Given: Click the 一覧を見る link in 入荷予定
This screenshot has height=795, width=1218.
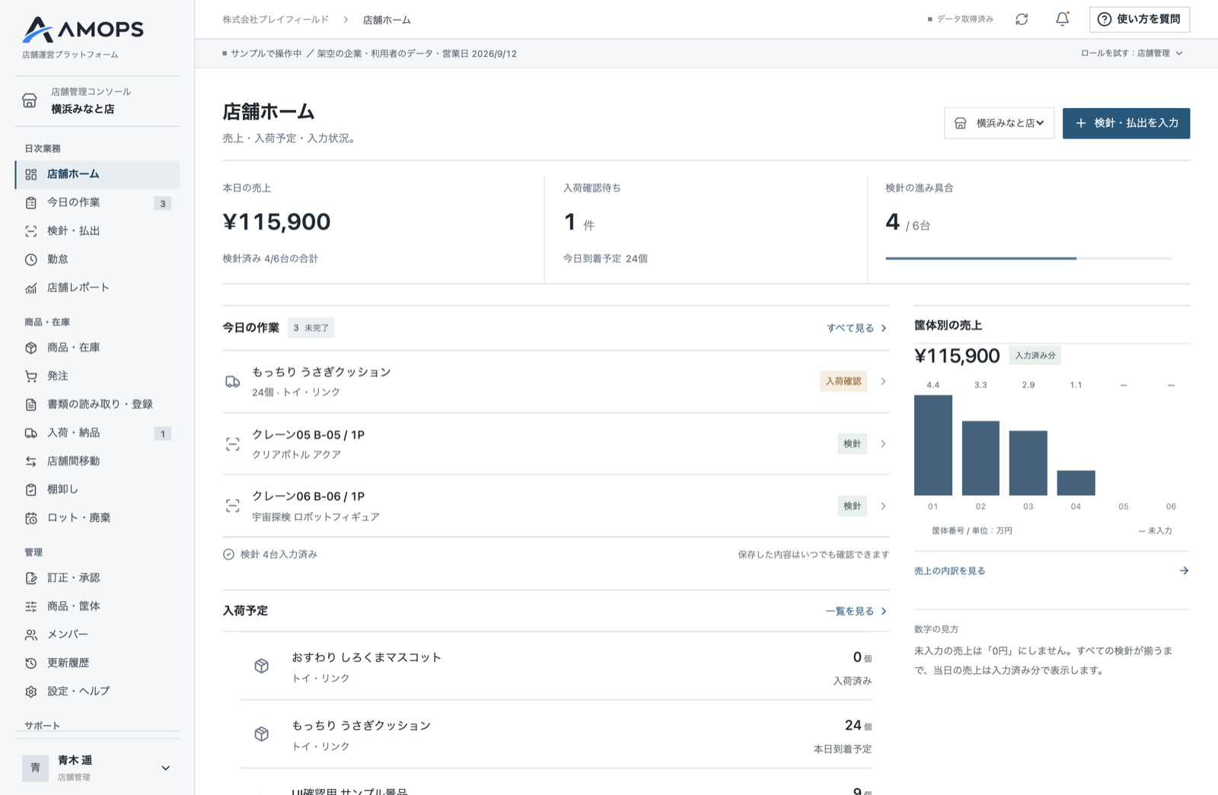Looking at the screenshot, I should (x=856, y=612).
